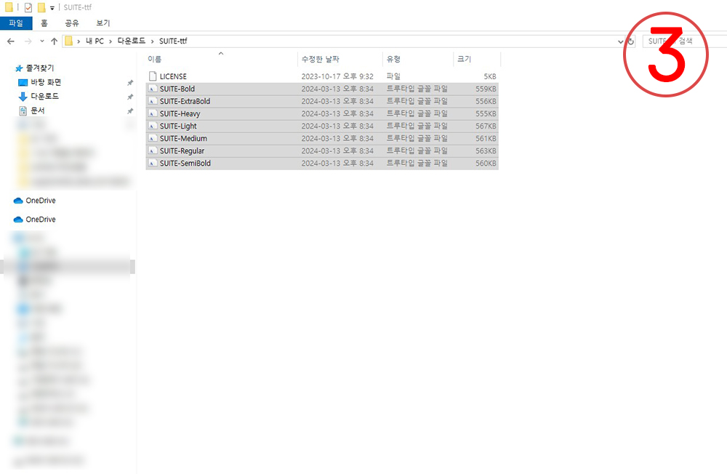Viewport: 727px width, 474px height.
Task: Click new folder icon in title bar
Action: point(41,7)
